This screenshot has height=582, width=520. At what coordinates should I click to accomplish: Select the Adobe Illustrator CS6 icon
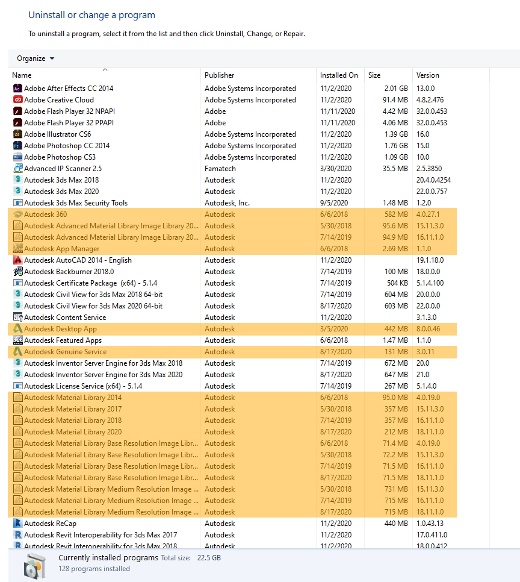coord(17,134)
